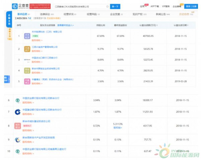
Task: Click the 登录|注册 button
Action: pyautogui.click(x=191, y=6)
